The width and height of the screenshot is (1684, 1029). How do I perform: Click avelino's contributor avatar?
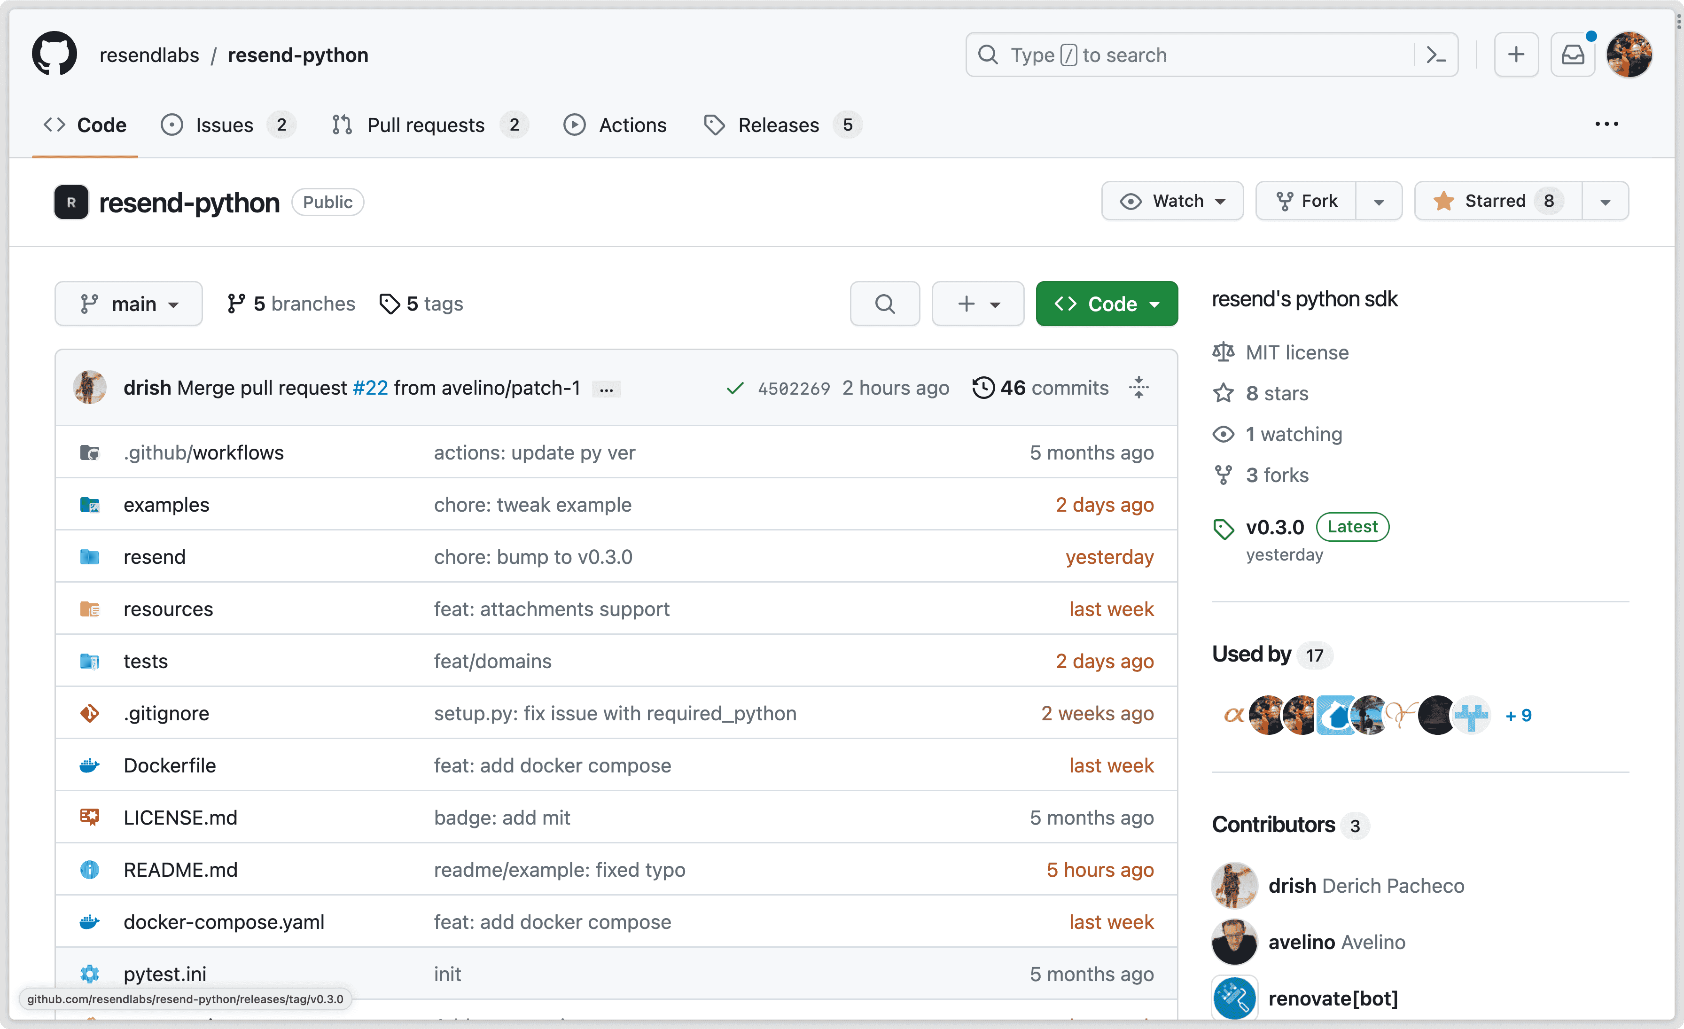pyautogui.click(x=1234, y=942)
